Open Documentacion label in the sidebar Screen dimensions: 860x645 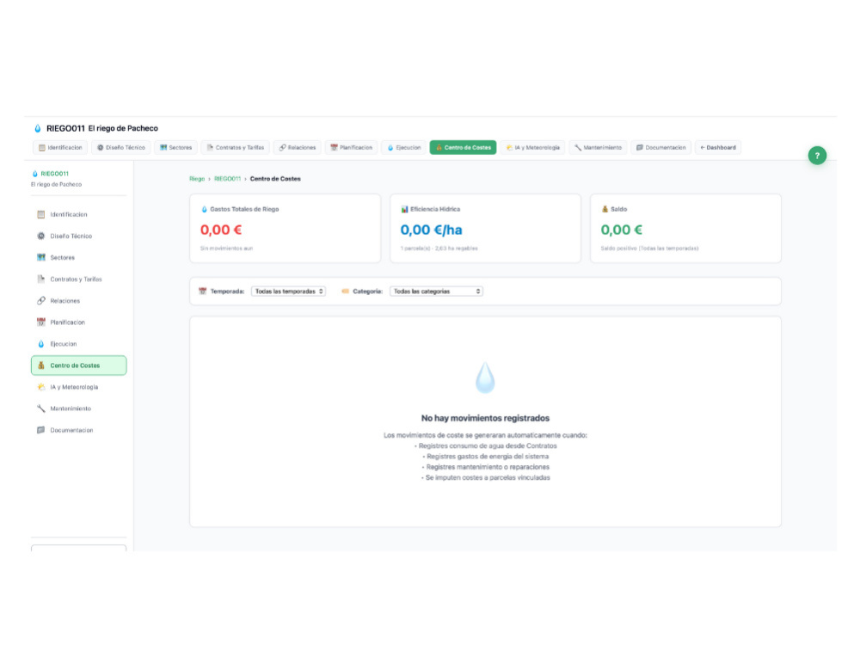click(72, 430)
